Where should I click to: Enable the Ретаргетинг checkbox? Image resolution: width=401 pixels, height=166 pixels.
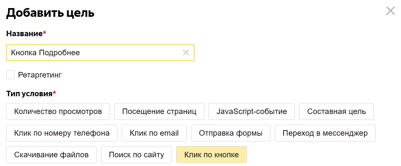pos(11,75)
